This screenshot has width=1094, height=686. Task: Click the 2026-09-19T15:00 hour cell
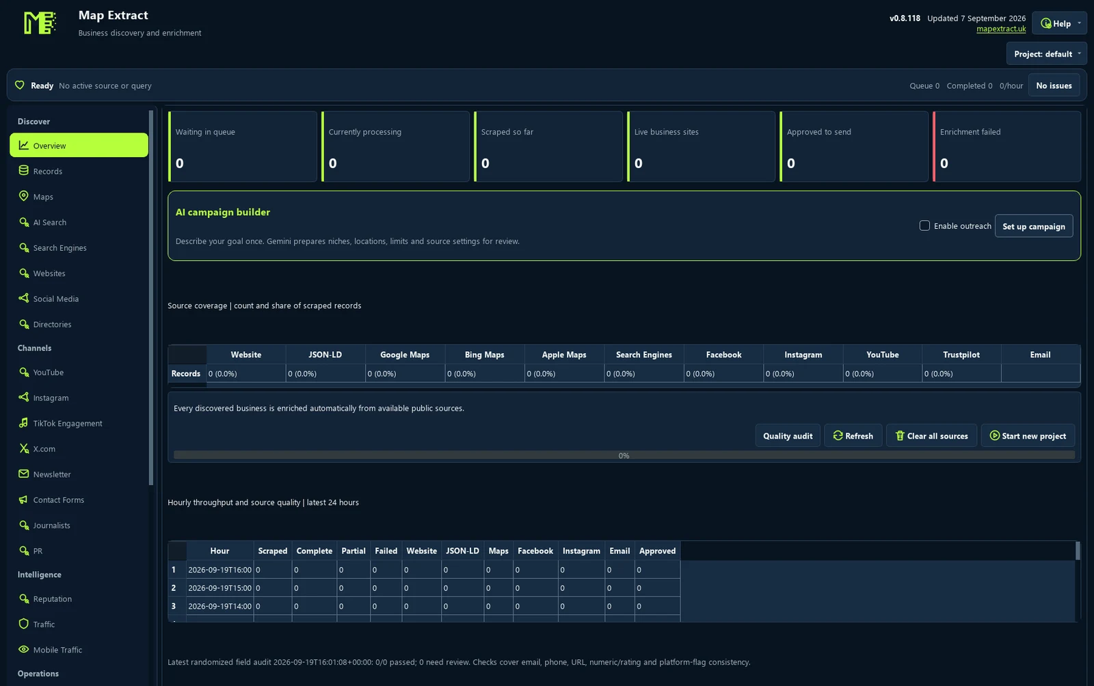(220, 588)
